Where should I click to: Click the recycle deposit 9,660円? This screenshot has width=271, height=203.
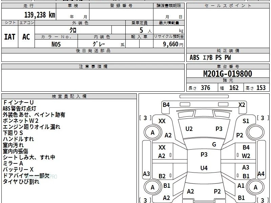pos(173,44)
